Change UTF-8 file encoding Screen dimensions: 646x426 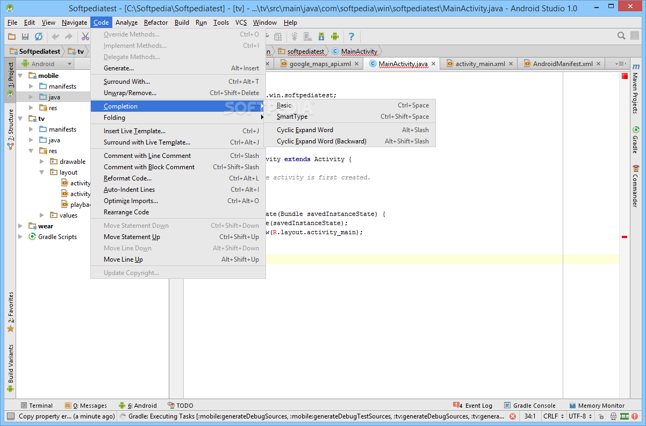tap(579, 416)
